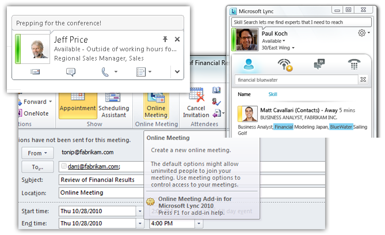Viewport: 385px width, 235px height.
Task: Open End time date dropdown
Action: coord(140,223)
